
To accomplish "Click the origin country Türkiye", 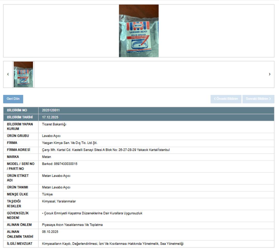I will (47, 194).
